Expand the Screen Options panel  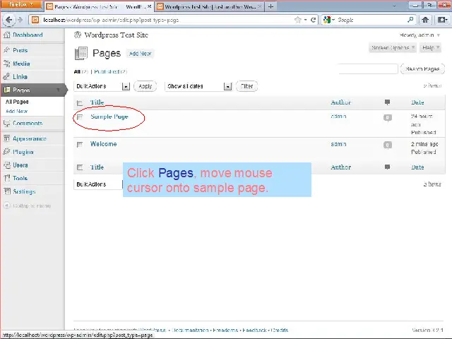[393, 47]
